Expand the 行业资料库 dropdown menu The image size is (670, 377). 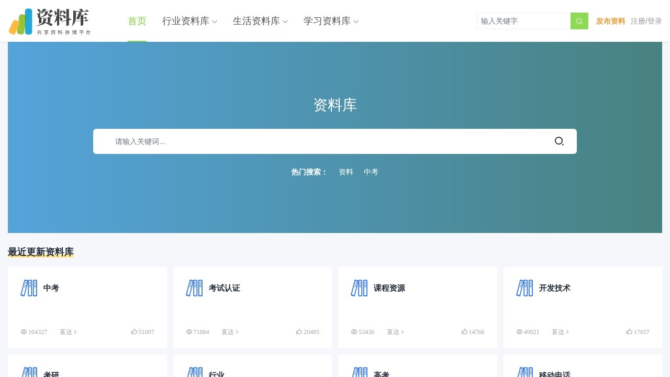click(189, 21)
